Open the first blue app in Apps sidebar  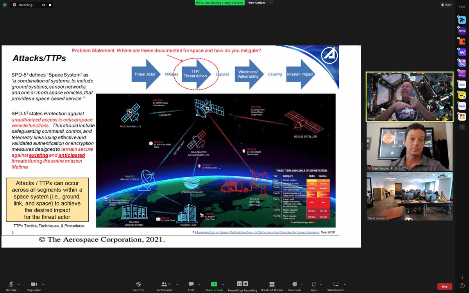coord(462,20)
